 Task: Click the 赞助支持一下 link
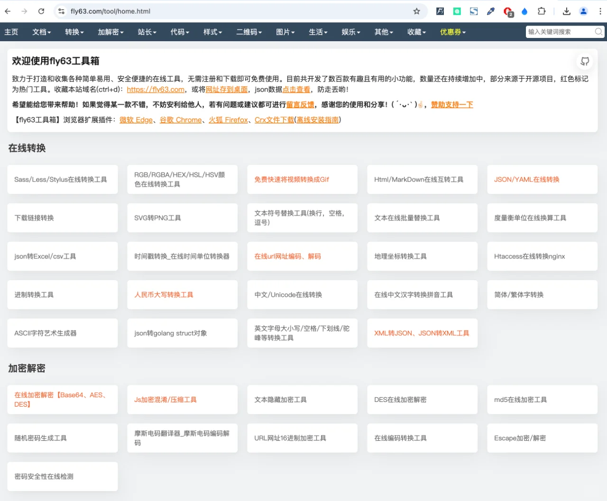452,104
